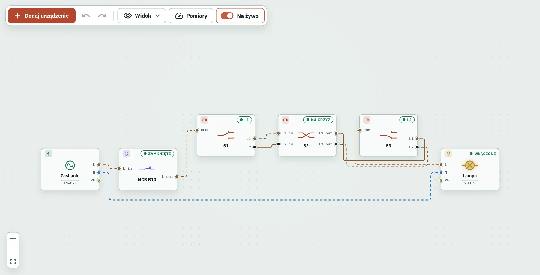This screenshot has height=275, width=540.
Task: Click the COM terminal of S3
Action: tap(360, 130)
